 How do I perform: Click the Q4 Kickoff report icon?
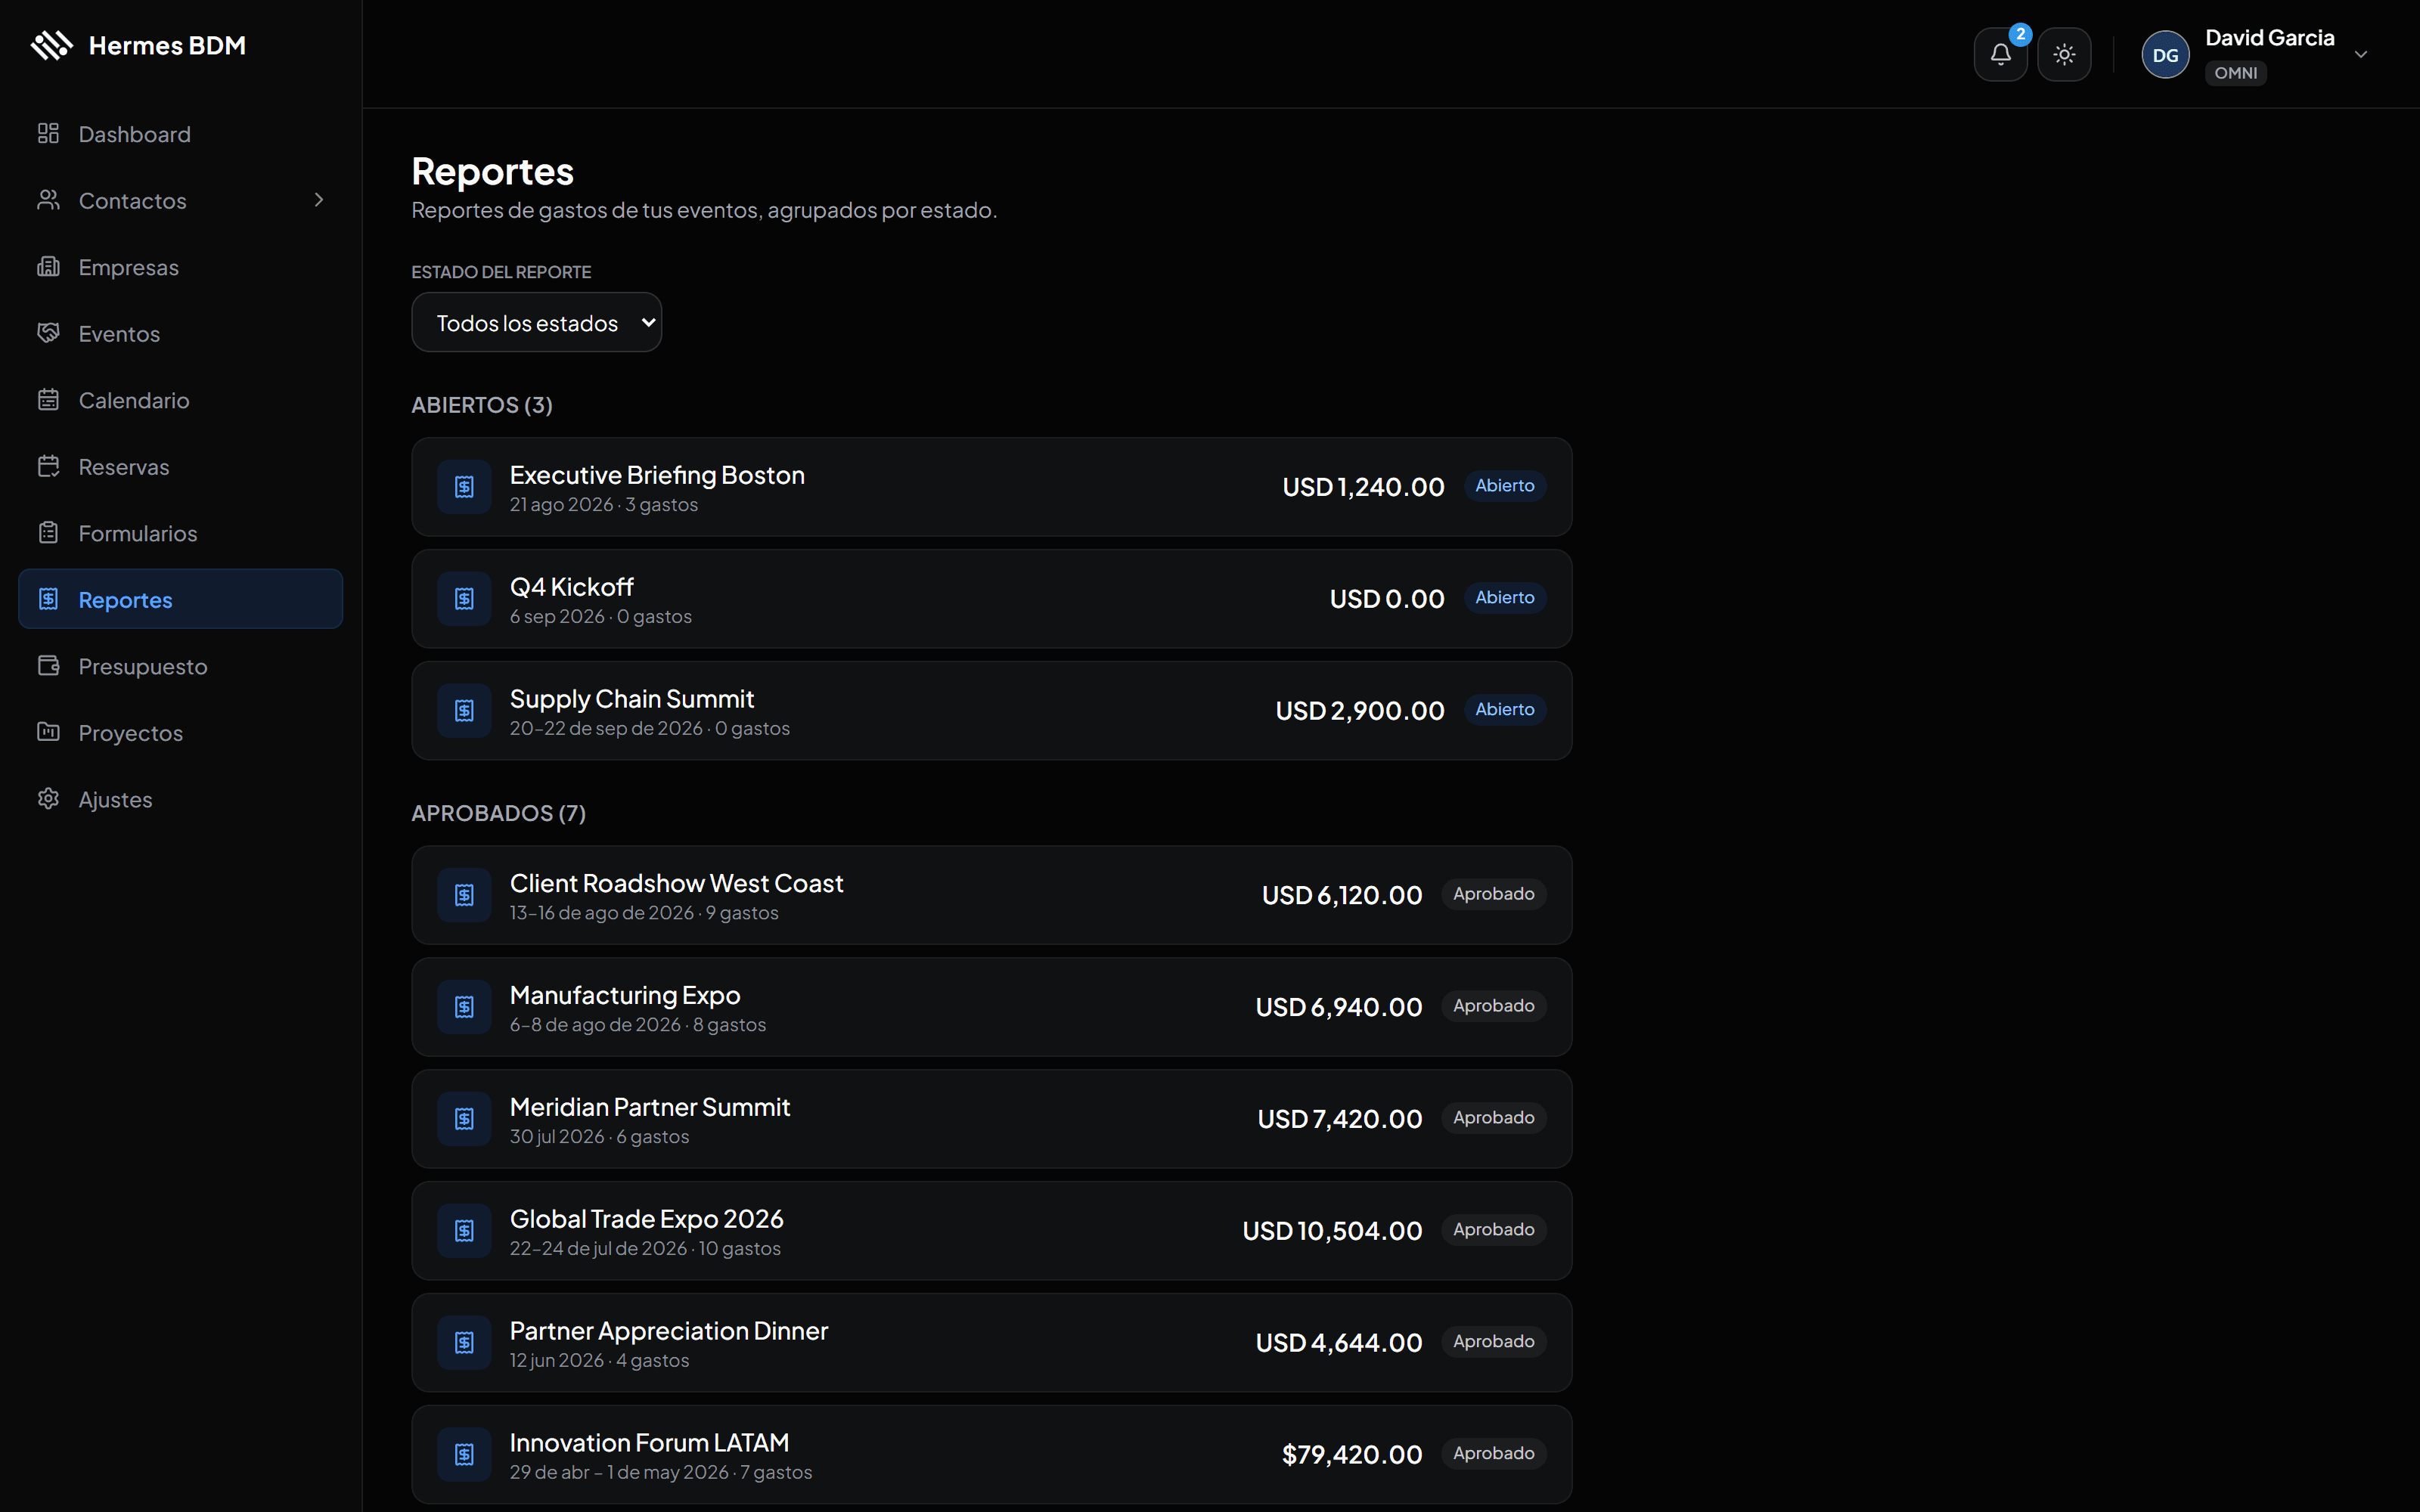point(464,599)
